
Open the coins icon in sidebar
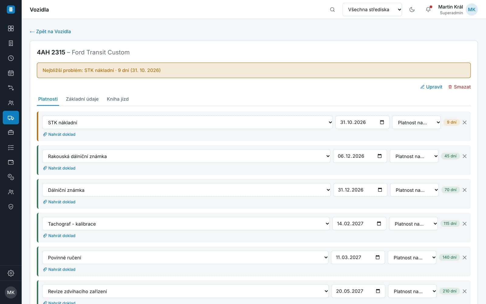click(11, 177)
